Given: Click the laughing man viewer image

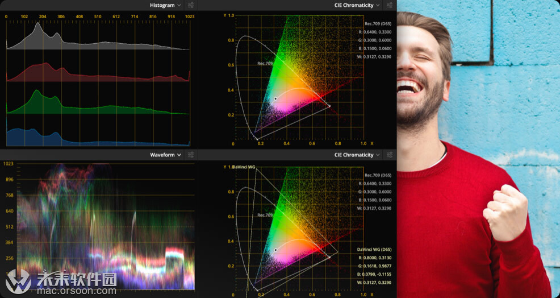Looking at the screenshot, I should [x=478, y=149].
